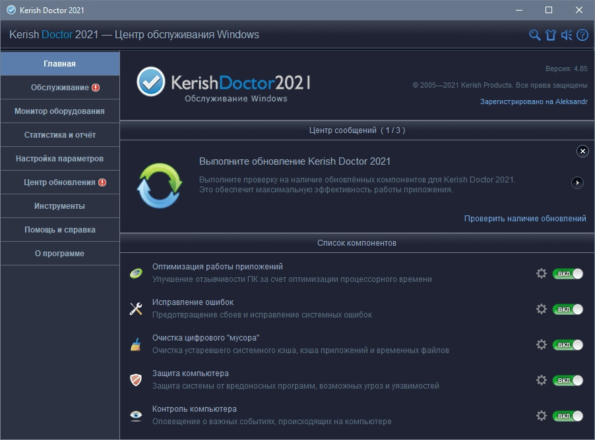Toggle the Контроль компьютера switch
The image size is (595, 440).
568,416
